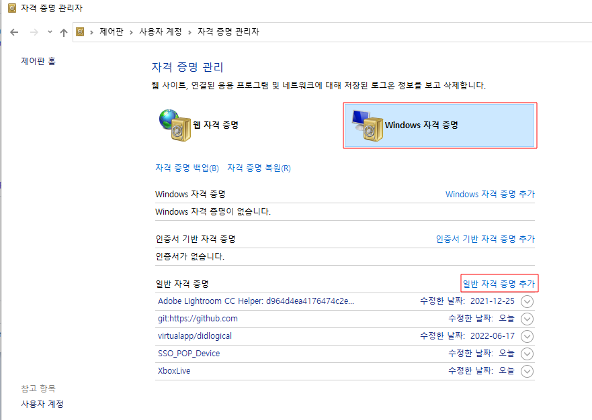This screenshot has width=592, height=420.
Task: Click the Control Panel icon in the address bar
Action: click(x=81, y=32)
